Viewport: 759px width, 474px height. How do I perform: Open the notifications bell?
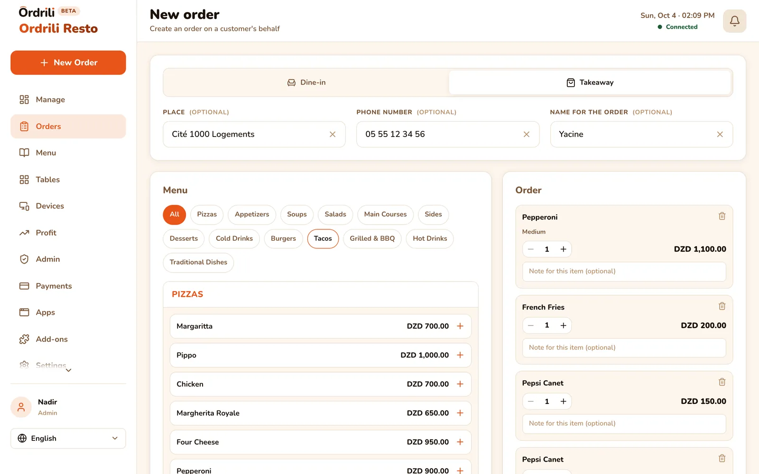click(734, 21)
